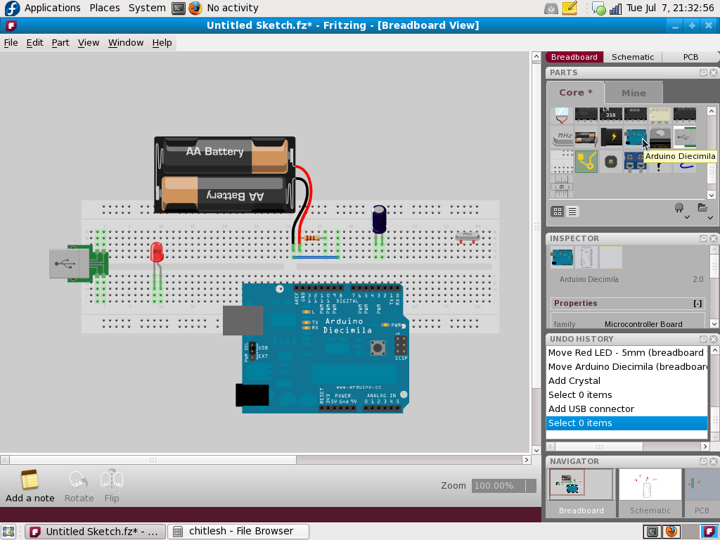
Task: Open the Edit menu
Action: [x=35, y=43]
